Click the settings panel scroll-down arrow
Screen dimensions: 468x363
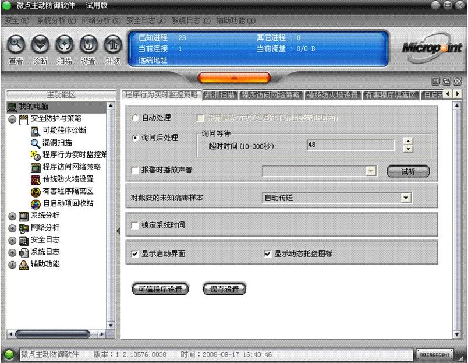457,334
